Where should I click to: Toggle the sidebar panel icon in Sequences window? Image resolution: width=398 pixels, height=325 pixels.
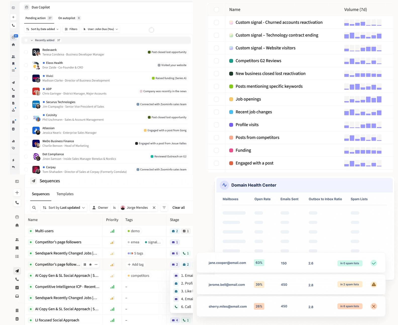point(17,181)
